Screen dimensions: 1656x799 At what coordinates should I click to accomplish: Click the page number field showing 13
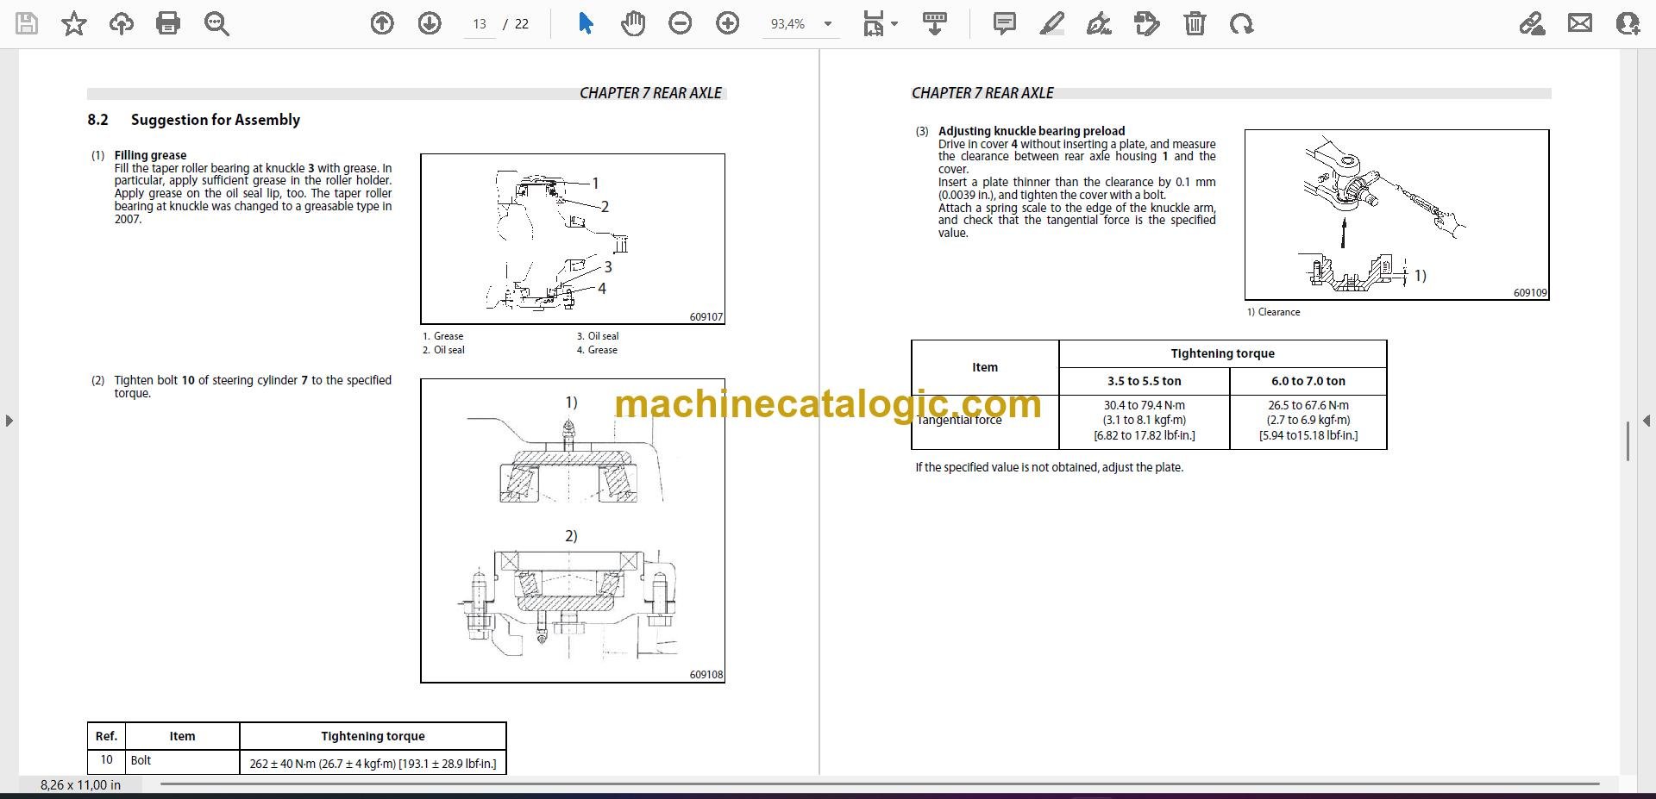pyautogui.click(x=480, y=24)
